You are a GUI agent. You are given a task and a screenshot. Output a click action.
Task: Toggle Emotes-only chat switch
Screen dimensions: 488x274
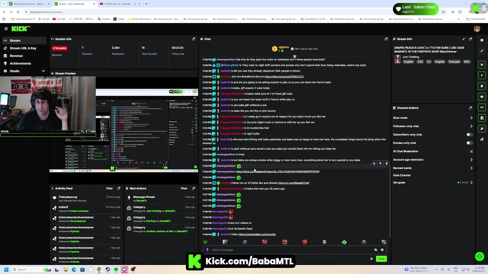coord(470,143)
